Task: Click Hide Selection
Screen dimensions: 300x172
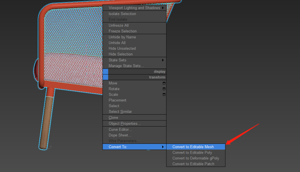Action: click(134, 54)
